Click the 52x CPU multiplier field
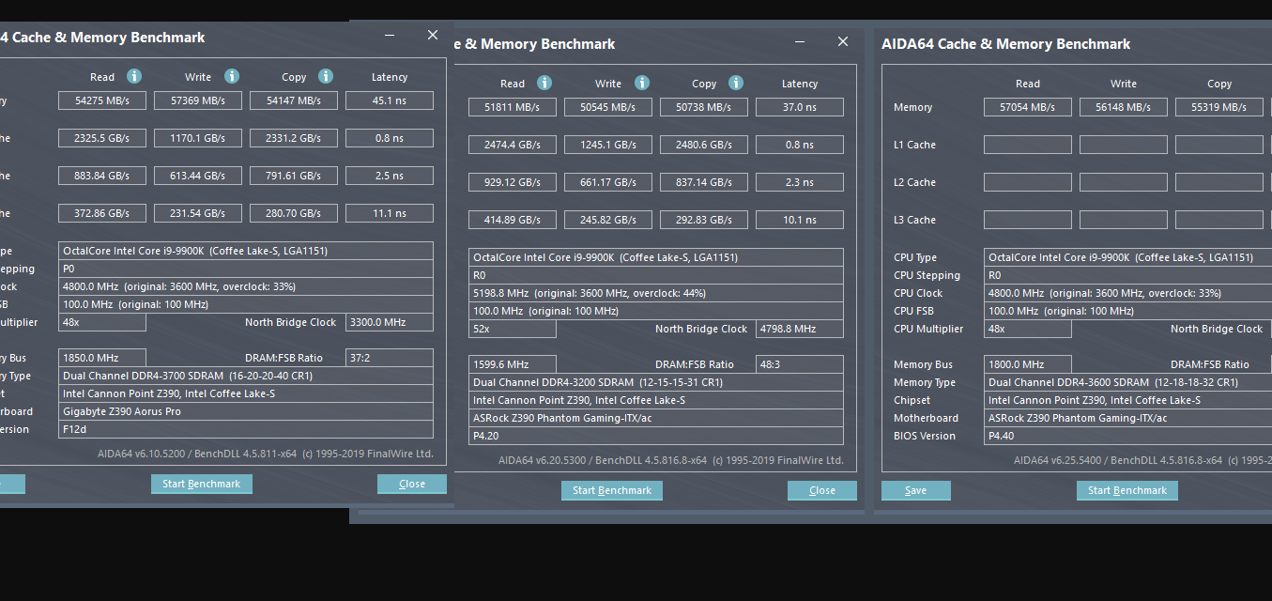 click(x=513, y=329)
